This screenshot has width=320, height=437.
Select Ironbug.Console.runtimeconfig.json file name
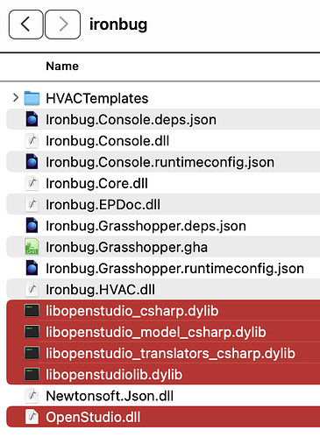coord(160,162)
